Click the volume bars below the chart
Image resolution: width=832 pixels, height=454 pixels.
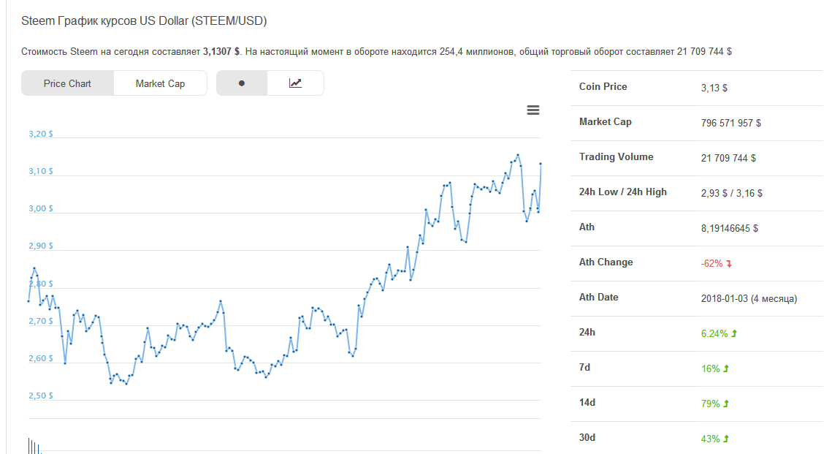click(34, 446)
